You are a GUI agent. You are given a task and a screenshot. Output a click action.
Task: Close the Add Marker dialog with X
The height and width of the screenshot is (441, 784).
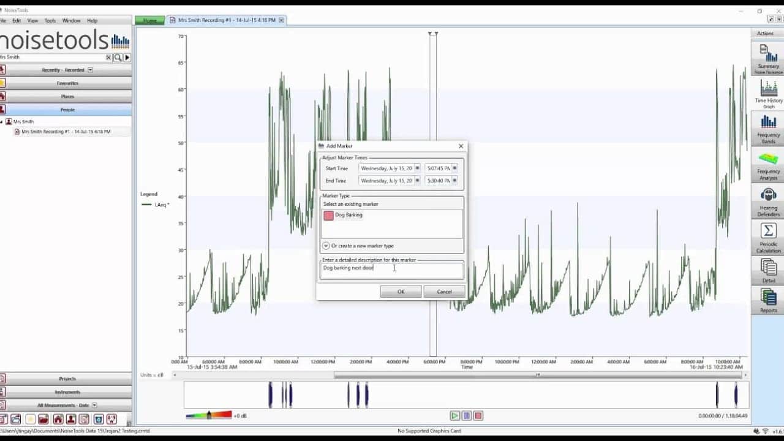461,146
